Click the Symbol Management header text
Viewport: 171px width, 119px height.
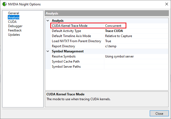point(67,51)
